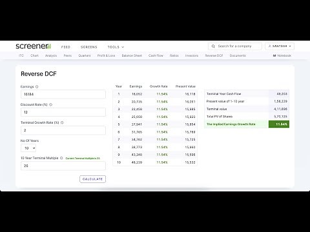Open the Ratios tab
310x232 pixels.
tap(174, 55)
